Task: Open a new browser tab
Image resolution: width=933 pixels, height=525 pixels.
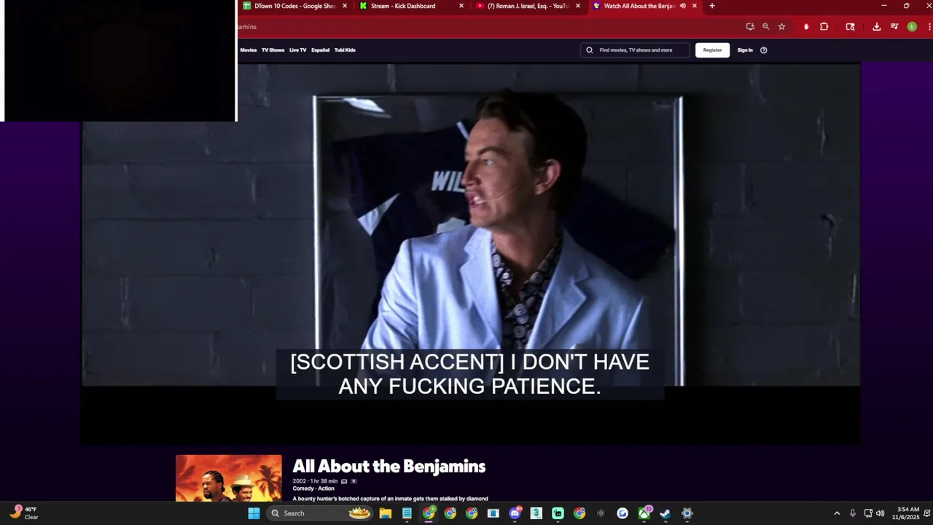Action: tap(712, 6)
